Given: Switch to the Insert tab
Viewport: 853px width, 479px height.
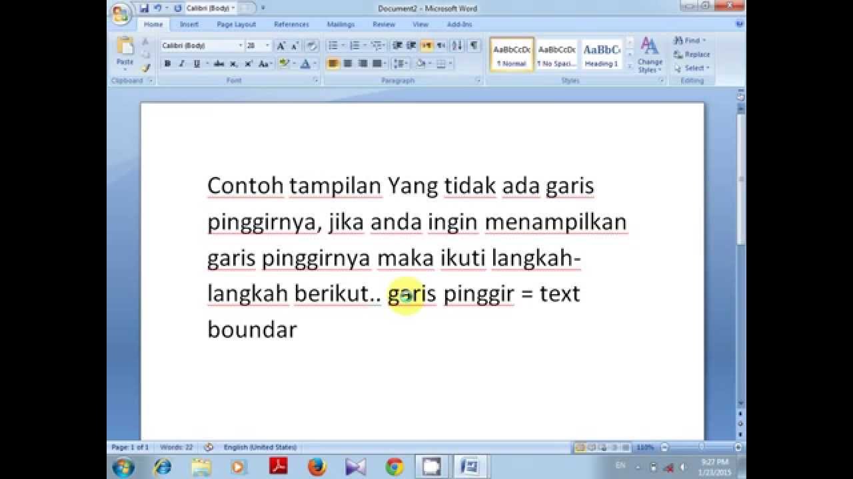Looking at the screenshot, I should click(189, 25).
